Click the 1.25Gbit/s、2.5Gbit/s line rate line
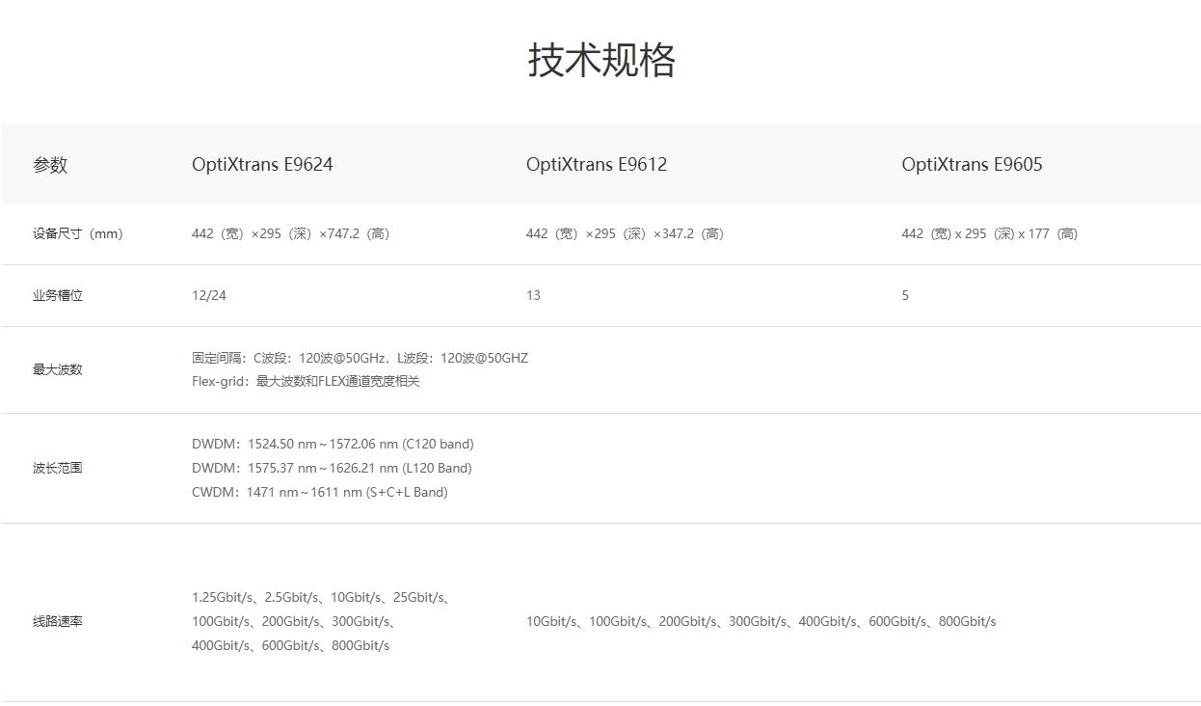The height and width of the screenshot is (706, 1201). [321, 597]
